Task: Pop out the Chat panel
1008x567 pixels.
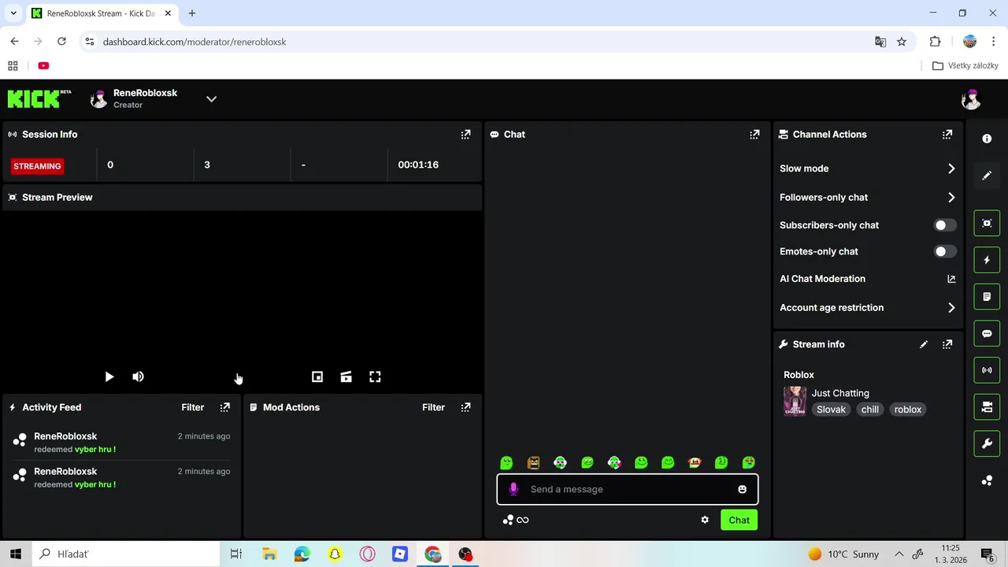Action: coord(754,135)
